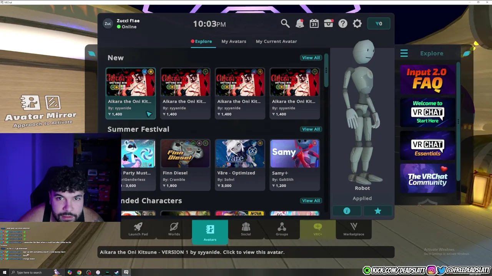492x276 pixels.
Task: Open the search magnifier in VRChat menu
Action: point(285,24)
